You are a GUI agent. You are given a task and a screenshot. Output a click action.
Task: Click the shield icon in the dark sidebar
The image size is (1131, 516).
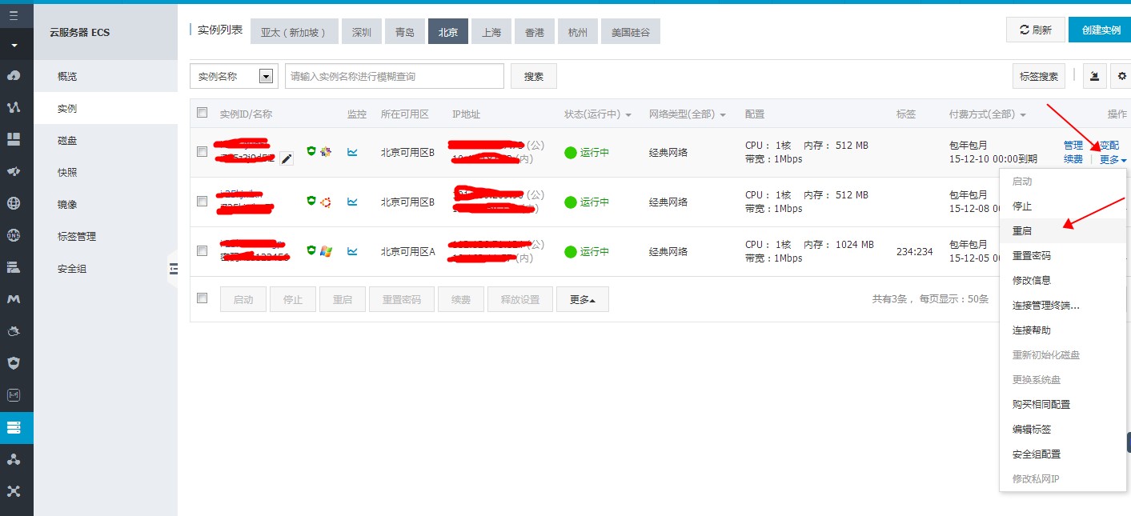click(x=14, y=362)
